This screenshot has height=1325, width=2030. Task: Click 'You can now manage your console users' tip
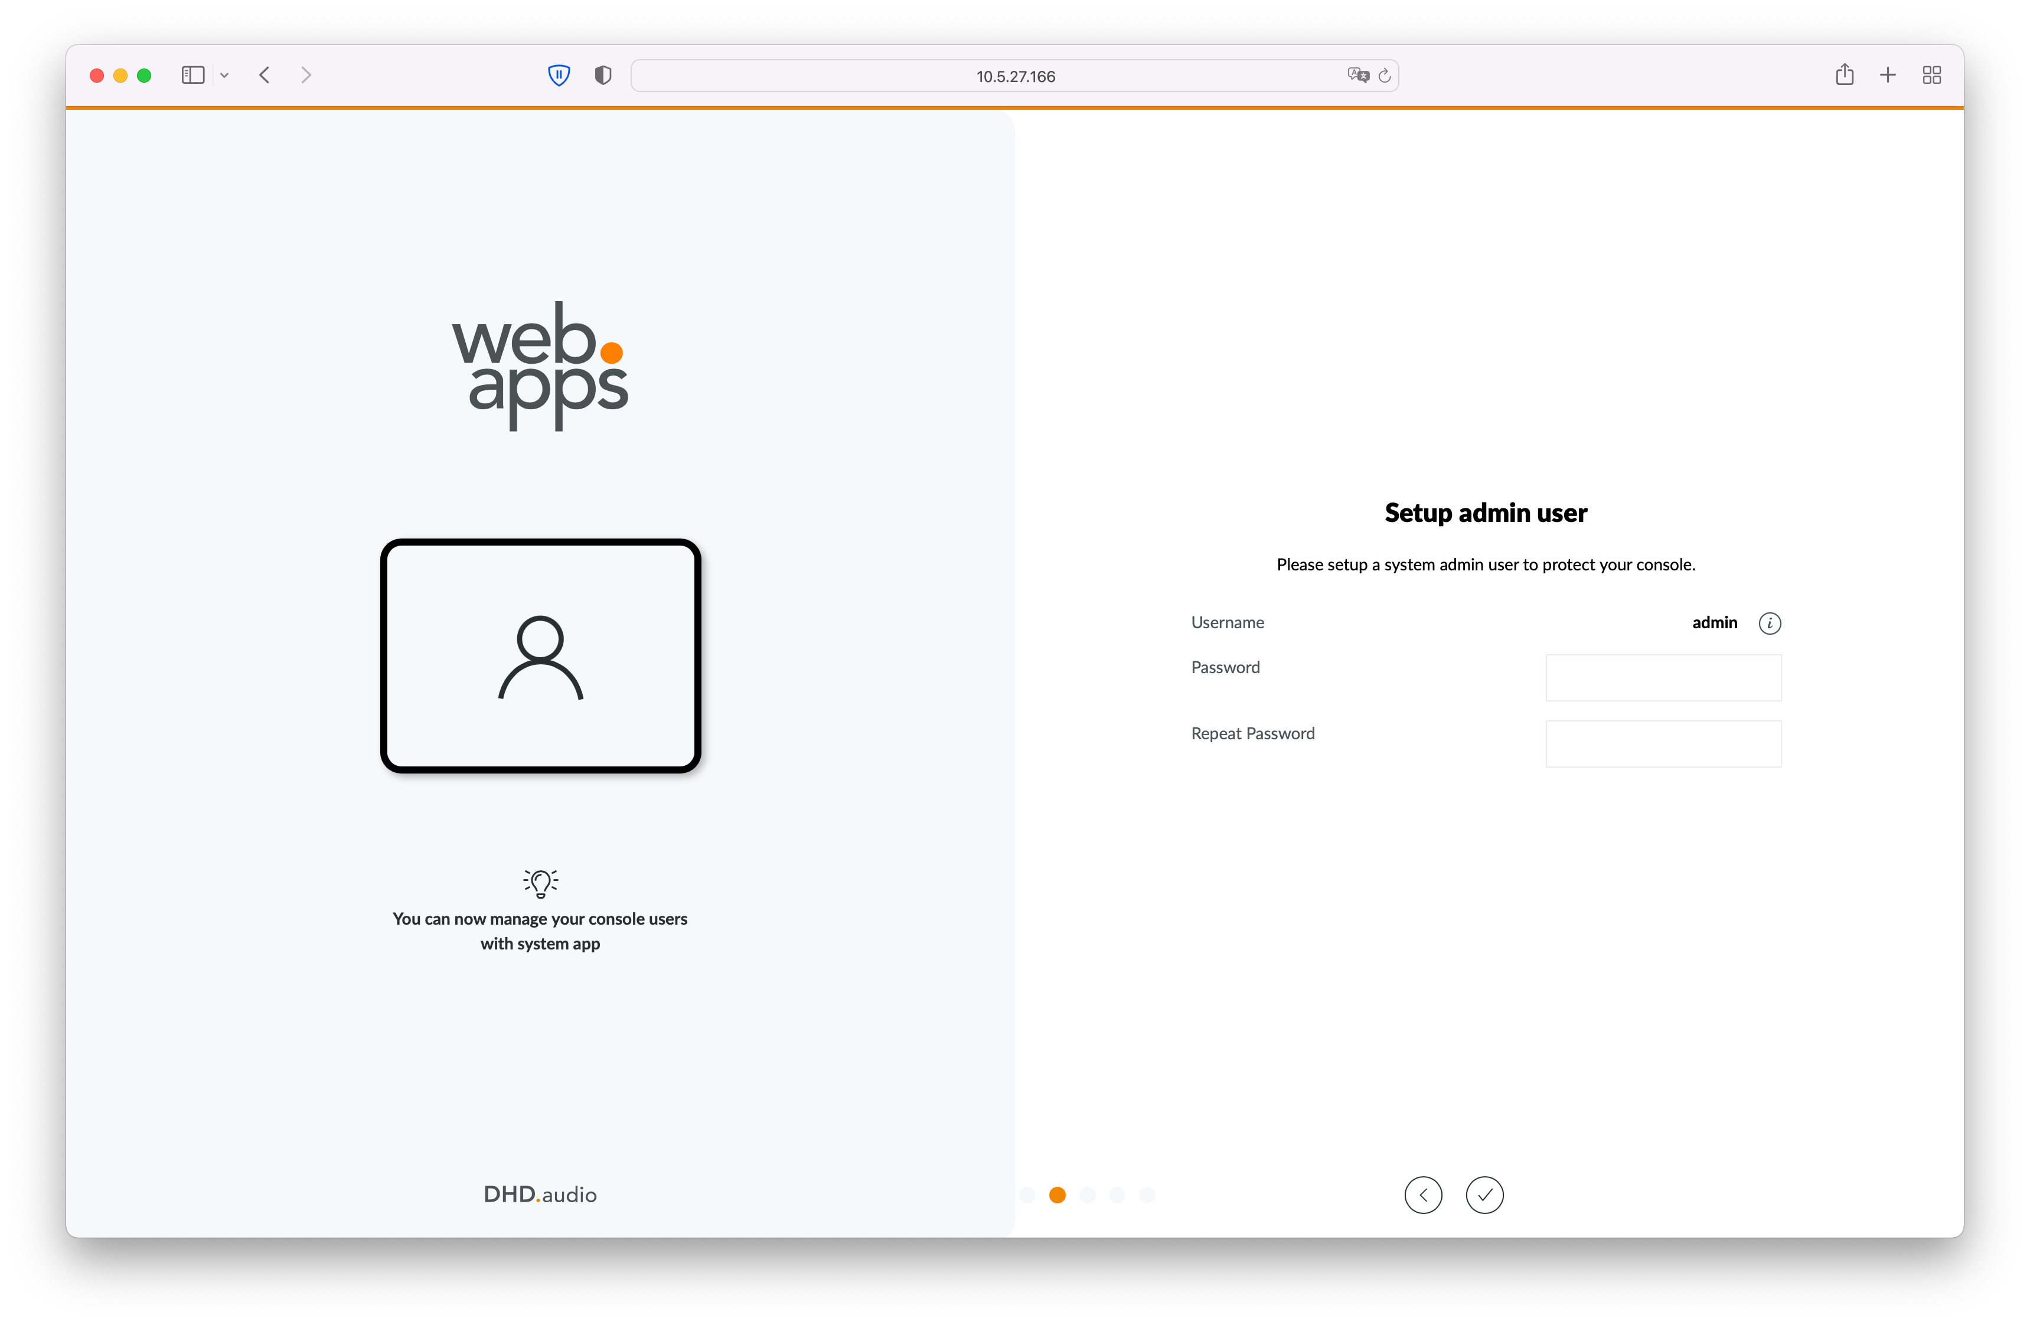pos(540,931)
